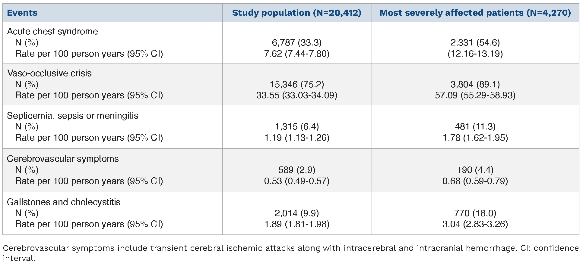Click the Most severely affected patients header
The width and height of the screenshot is (583, 267).
pos(475,13)
